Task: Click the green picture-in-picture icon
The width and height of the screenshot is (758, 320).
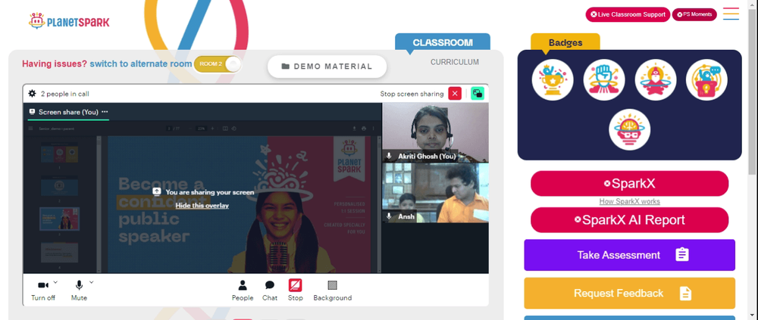Action: coord(478,94)
